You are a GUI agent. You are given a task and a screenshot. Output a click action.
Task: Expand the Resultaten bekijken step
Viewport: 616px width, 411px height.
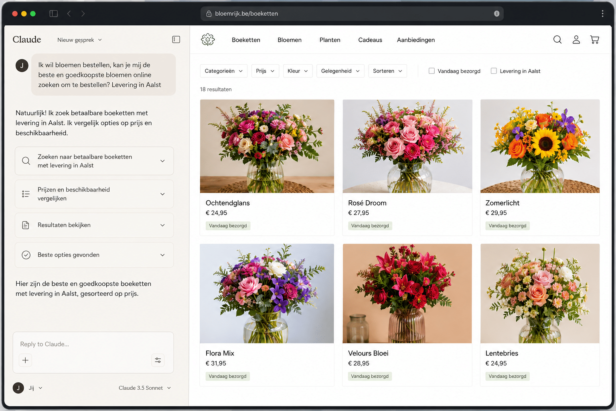click(94, 225)
